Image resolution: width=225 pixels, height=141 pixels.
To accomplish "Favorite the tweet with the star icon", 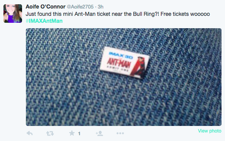I will click(72, 133).
